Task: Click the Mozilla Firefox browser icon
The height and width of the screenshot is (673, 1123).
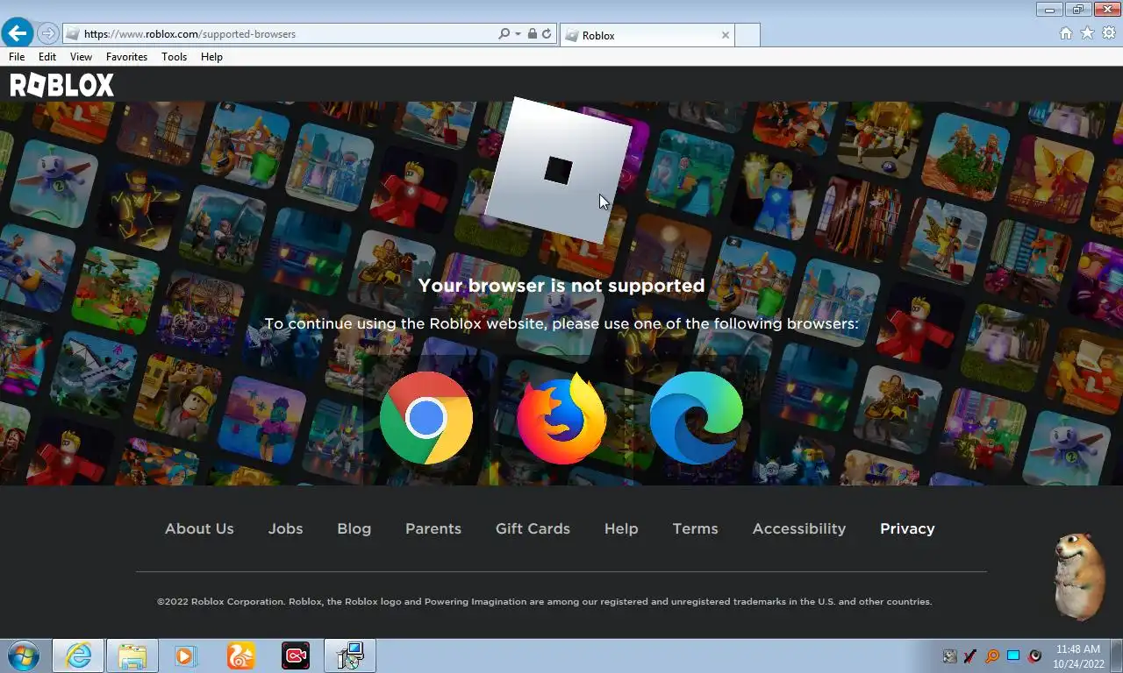Action: (x=561, y=418)
